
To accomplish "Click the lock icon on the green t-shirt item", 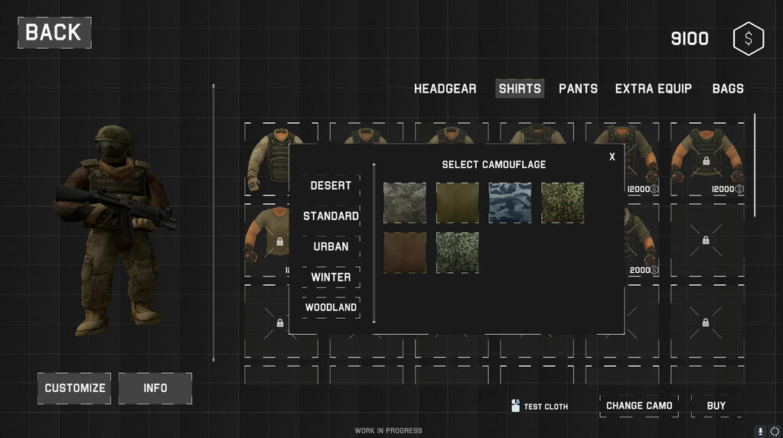I will click(x=279, y=242).
